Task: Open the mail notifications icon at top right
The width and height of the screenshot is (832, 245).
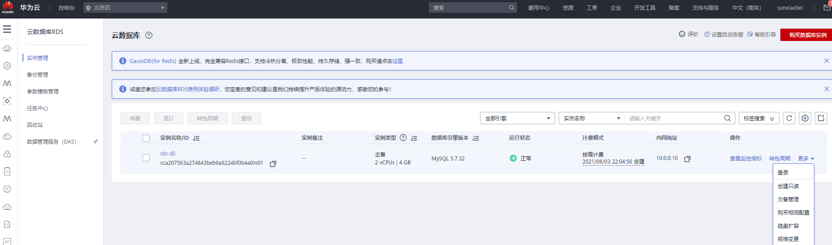Action: coord(827,7)
